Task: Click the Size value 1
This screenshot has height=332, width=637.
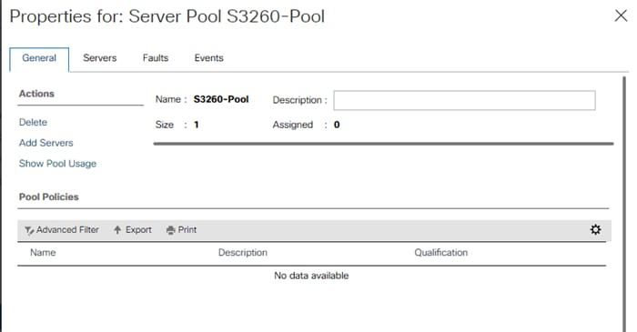Action: [197, 125]
